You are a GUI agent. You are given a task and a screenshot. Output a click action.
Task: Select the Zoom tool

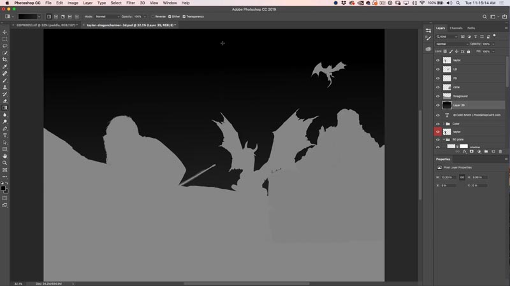pos(5,163)
